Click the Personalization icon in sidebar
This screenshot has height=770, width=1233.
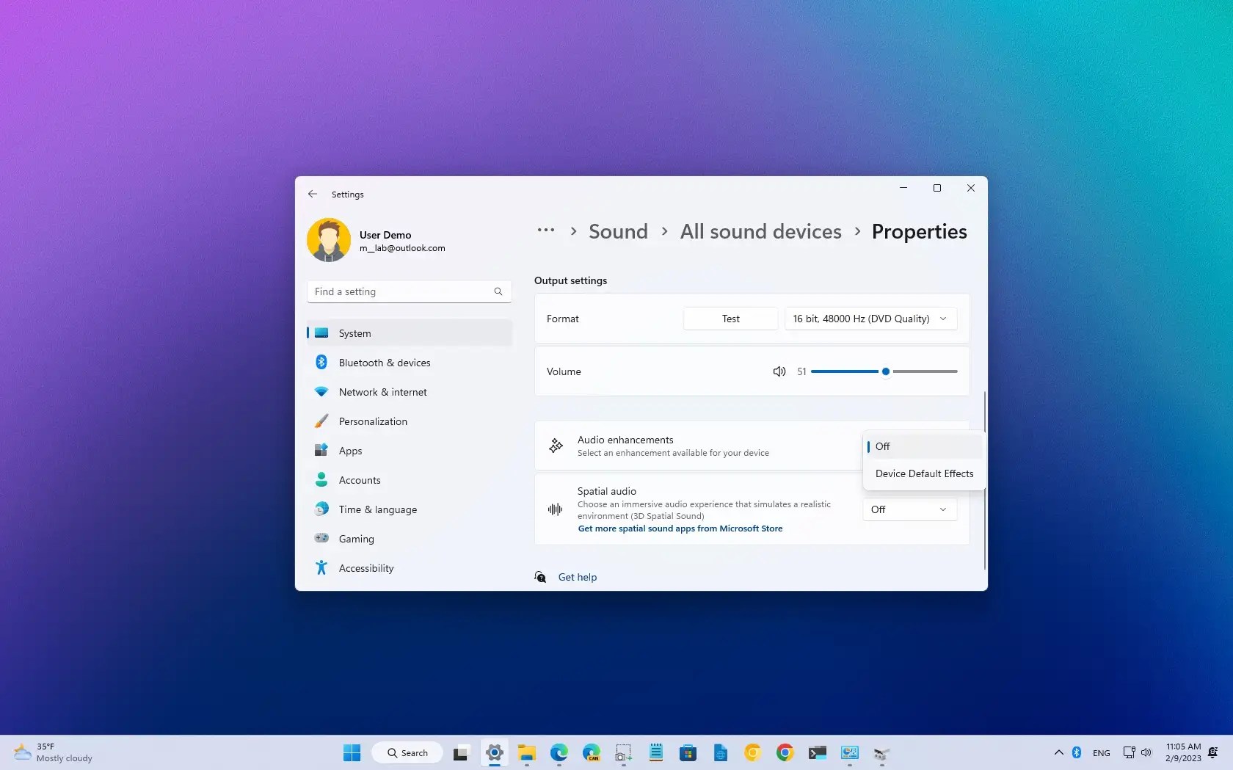[321, 421]
